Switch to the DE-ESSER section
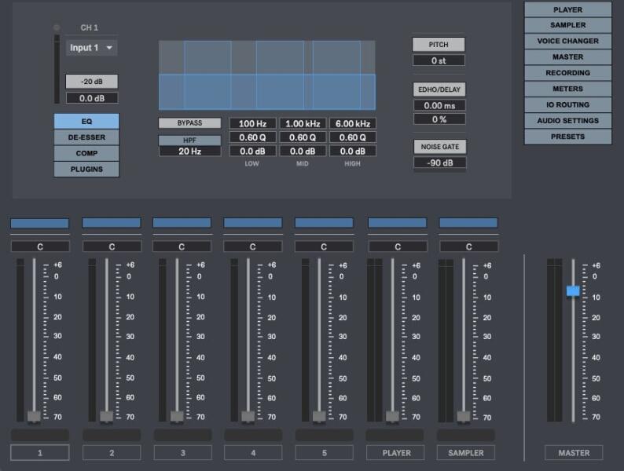Screen dimensions: 624x471 pos(86,137)
